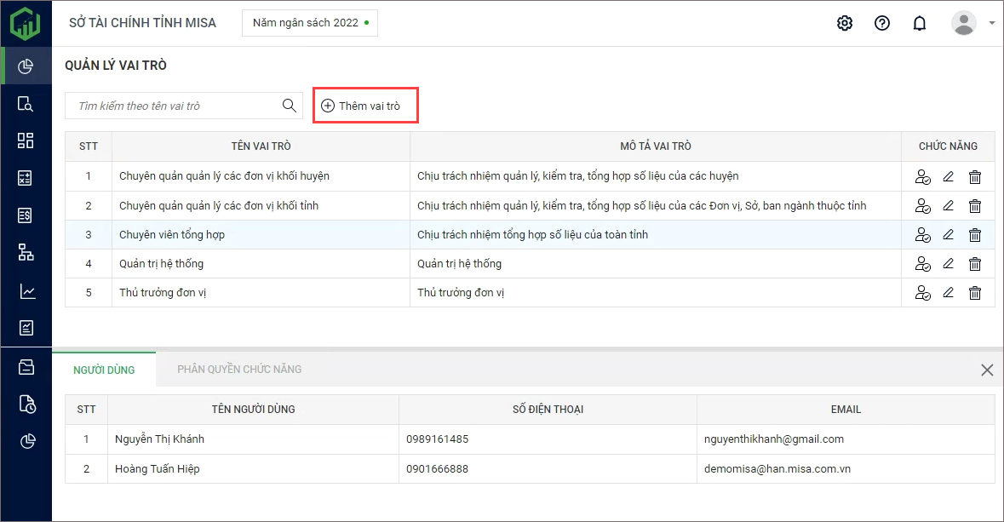Assign users to Thủ trưởng đơn vị role
Screen dimensions: 1004x522
pyautogui.click(x=922, y=293)
